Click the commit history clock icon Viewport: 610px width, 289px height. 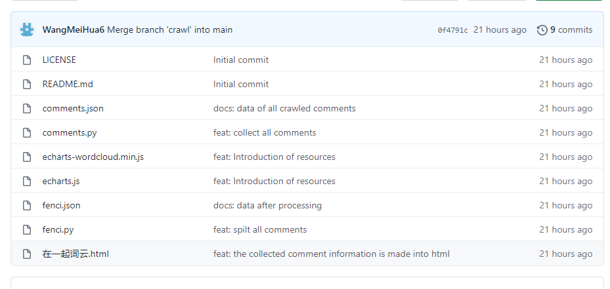pos(542,29)
